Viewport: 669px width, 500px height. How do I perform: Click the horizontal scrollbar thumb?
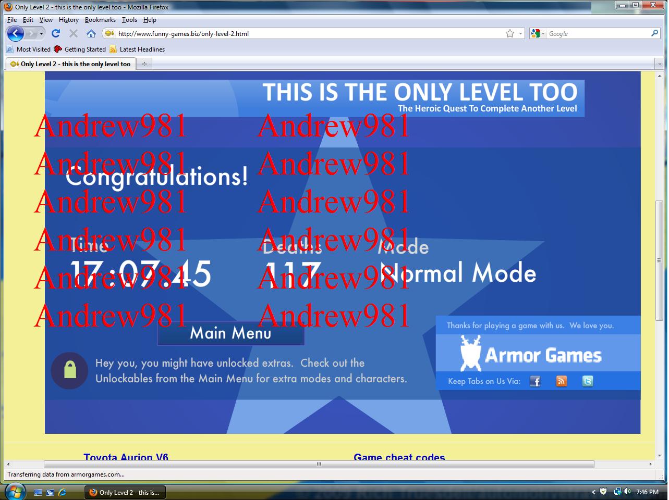click(x=319, y=464)
